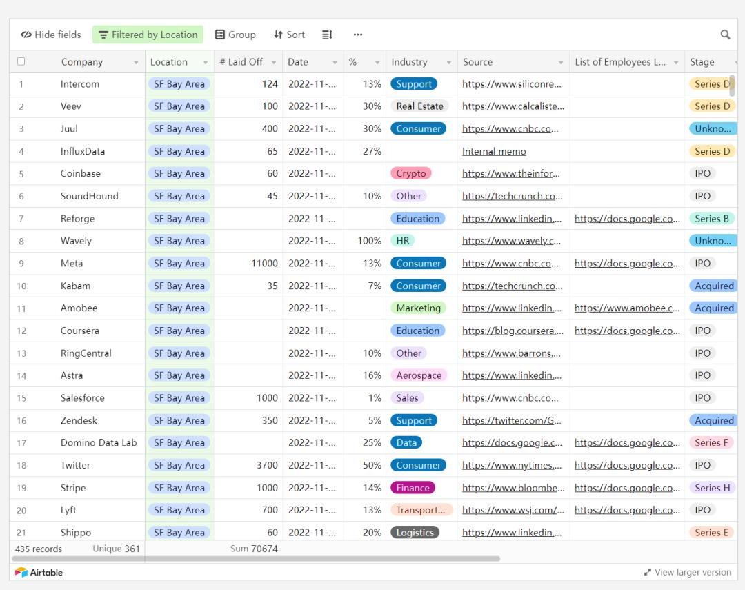Image resolution: width=745 pixels, height=590 pixels.
Task: Click the Marketing tag for Amobee
Action: click(x=419, y=308)
